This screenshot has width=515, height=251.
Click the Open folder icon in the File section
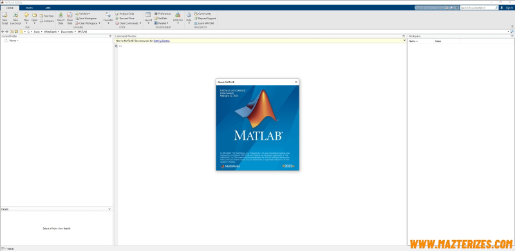35,15
